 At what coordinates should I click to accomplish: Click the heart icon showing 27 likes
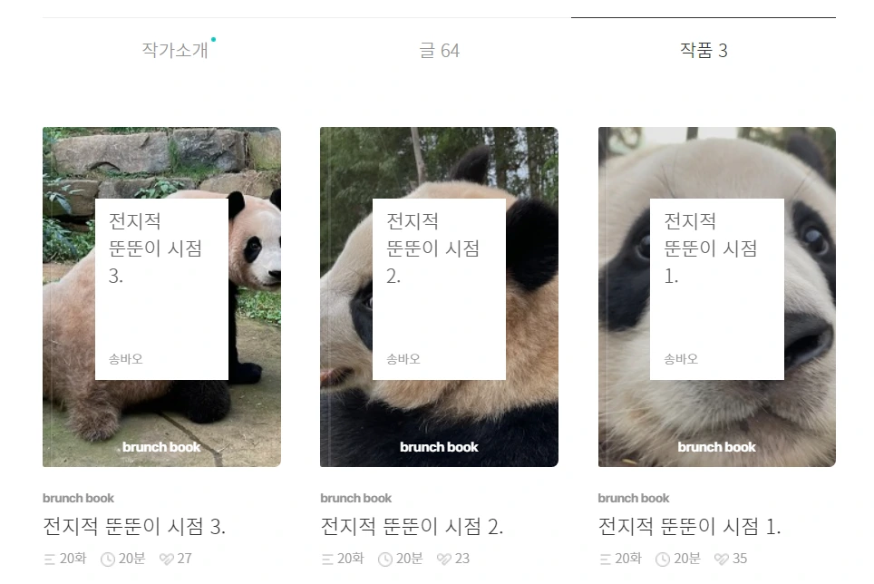tap(166, 559)
